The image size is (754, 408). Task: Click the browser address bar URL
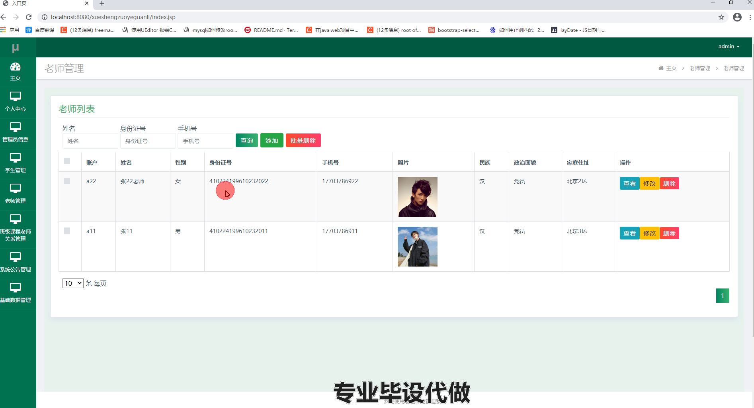[113, 17]
